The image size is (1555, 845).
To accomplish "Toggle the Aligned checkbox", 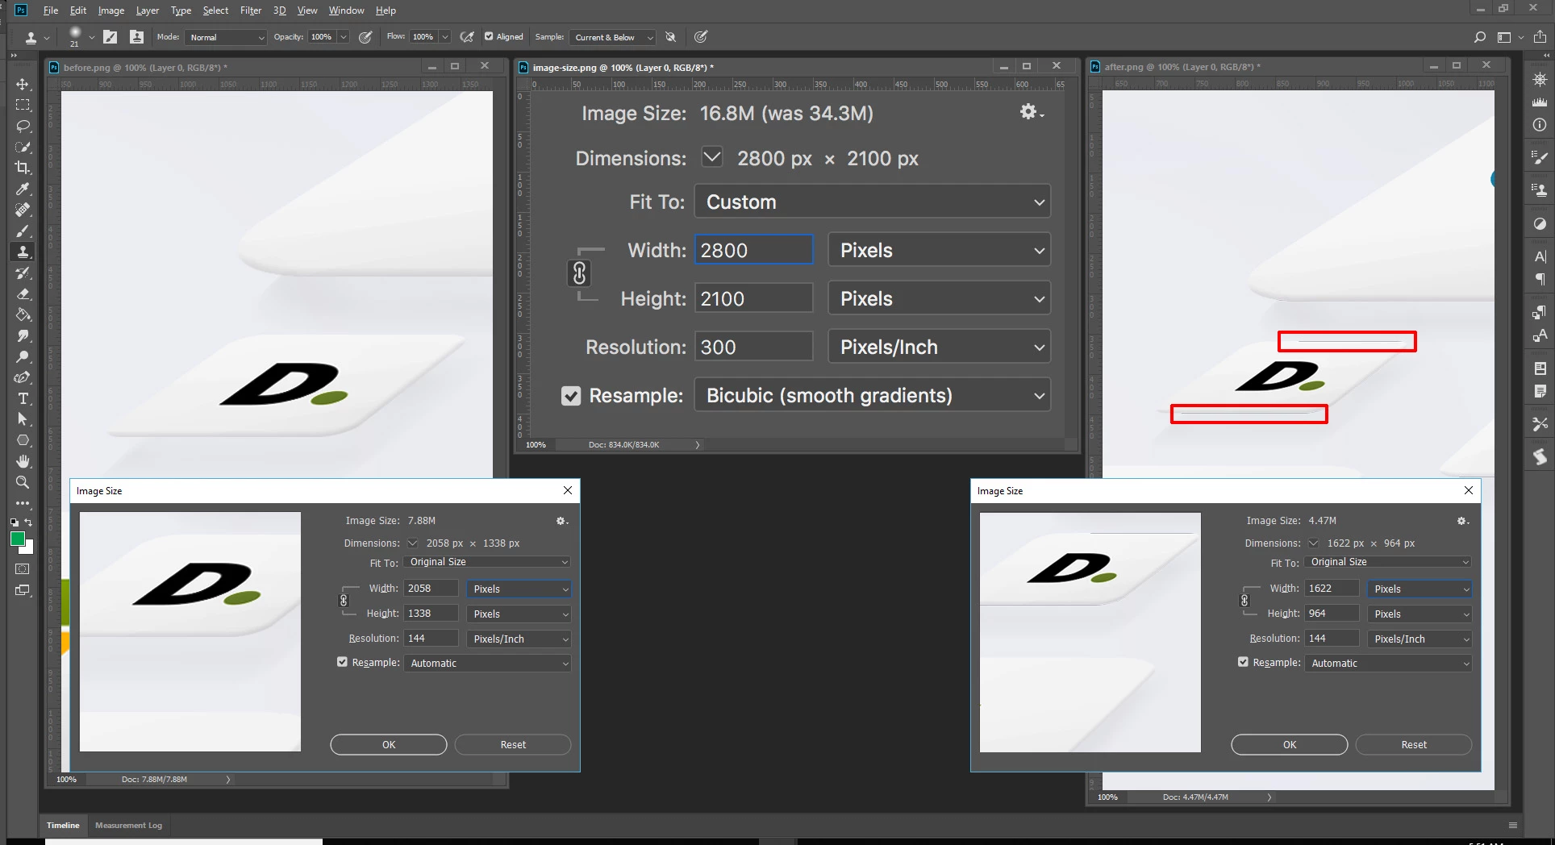I will coord(489,36).
